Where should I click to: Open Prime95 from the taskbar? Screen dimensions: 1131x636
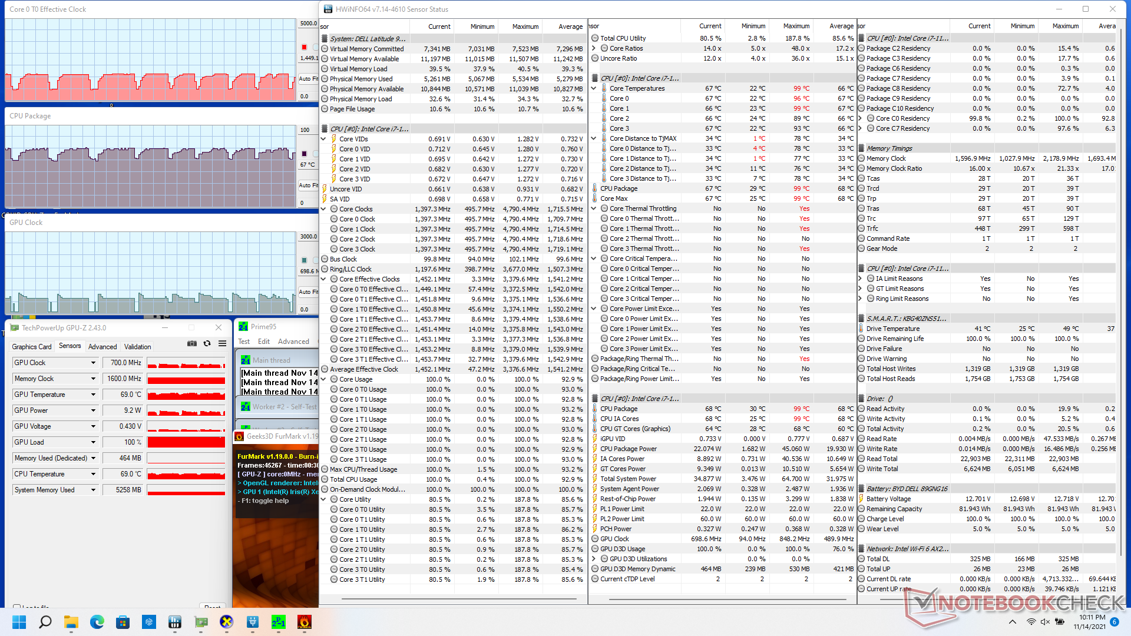click(x=278, y=622)
